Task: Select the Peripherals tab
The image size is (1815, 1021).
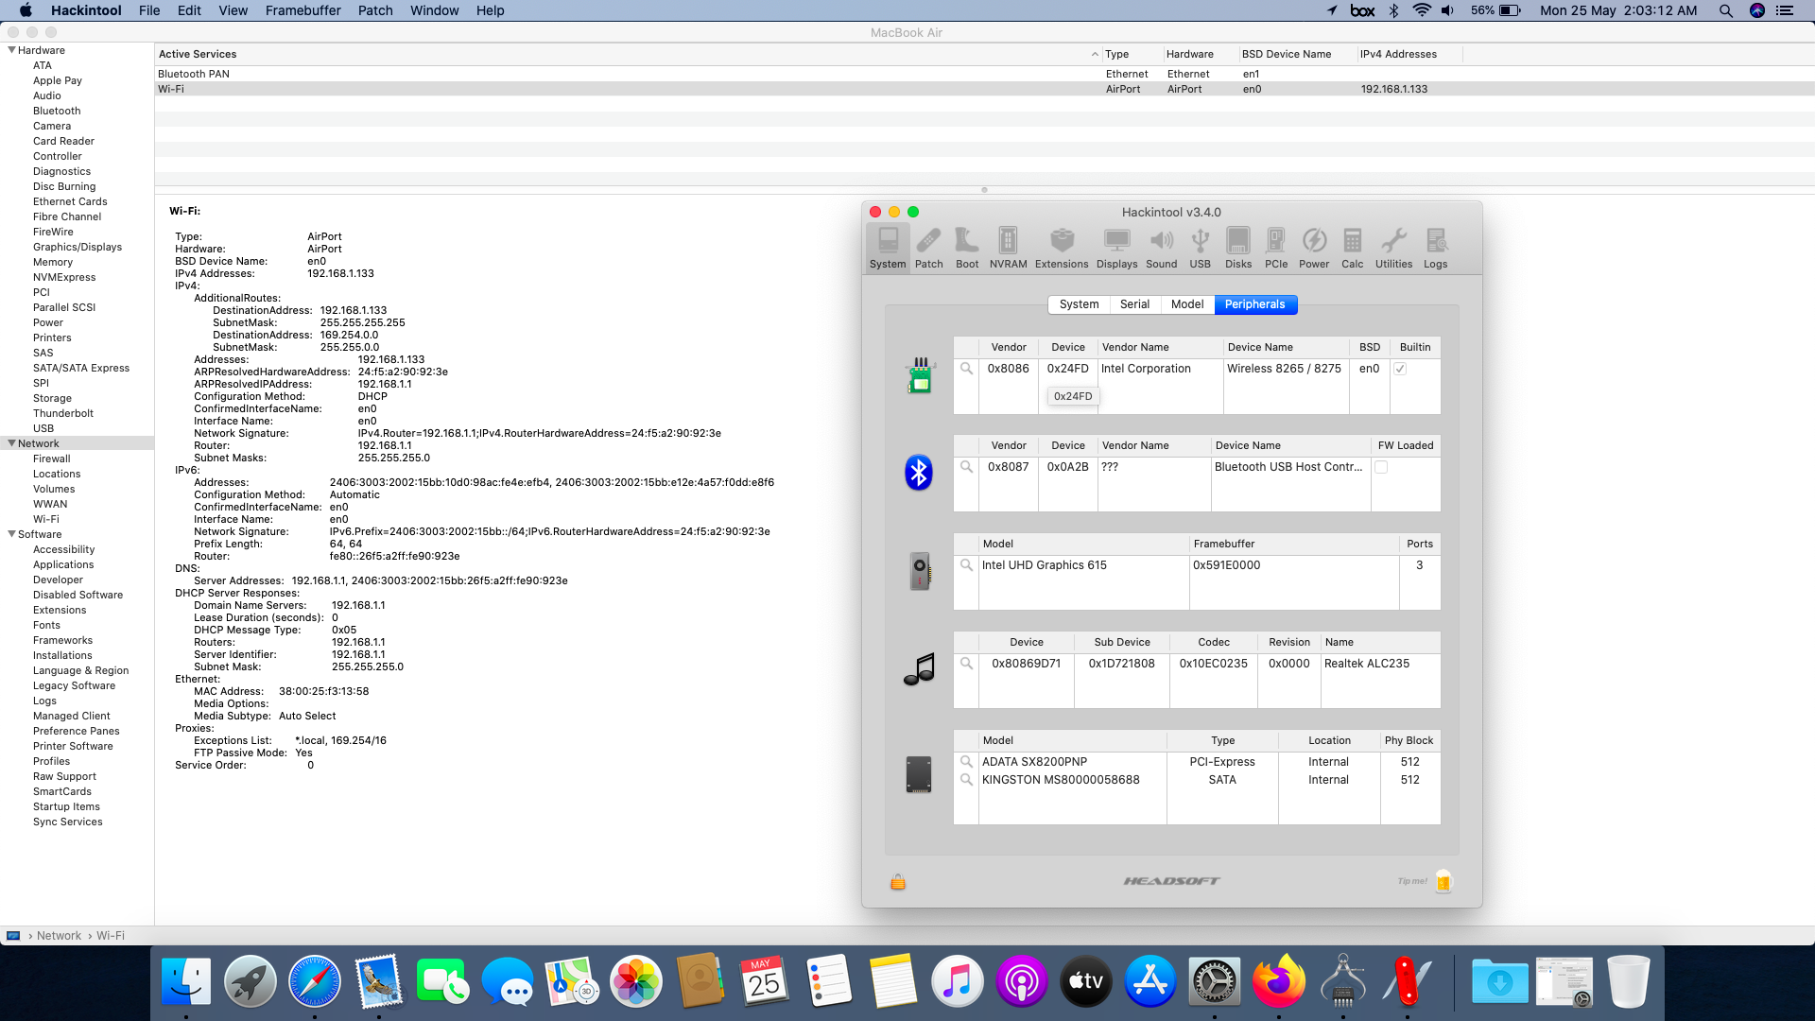Action: click(1254, 304)
